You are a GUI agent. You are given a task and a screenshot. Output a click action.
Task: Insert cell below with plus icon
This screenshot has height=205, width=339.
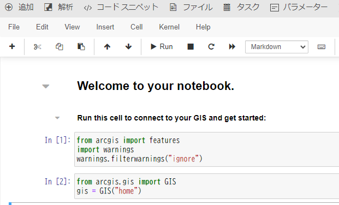[x=12, y=46]
